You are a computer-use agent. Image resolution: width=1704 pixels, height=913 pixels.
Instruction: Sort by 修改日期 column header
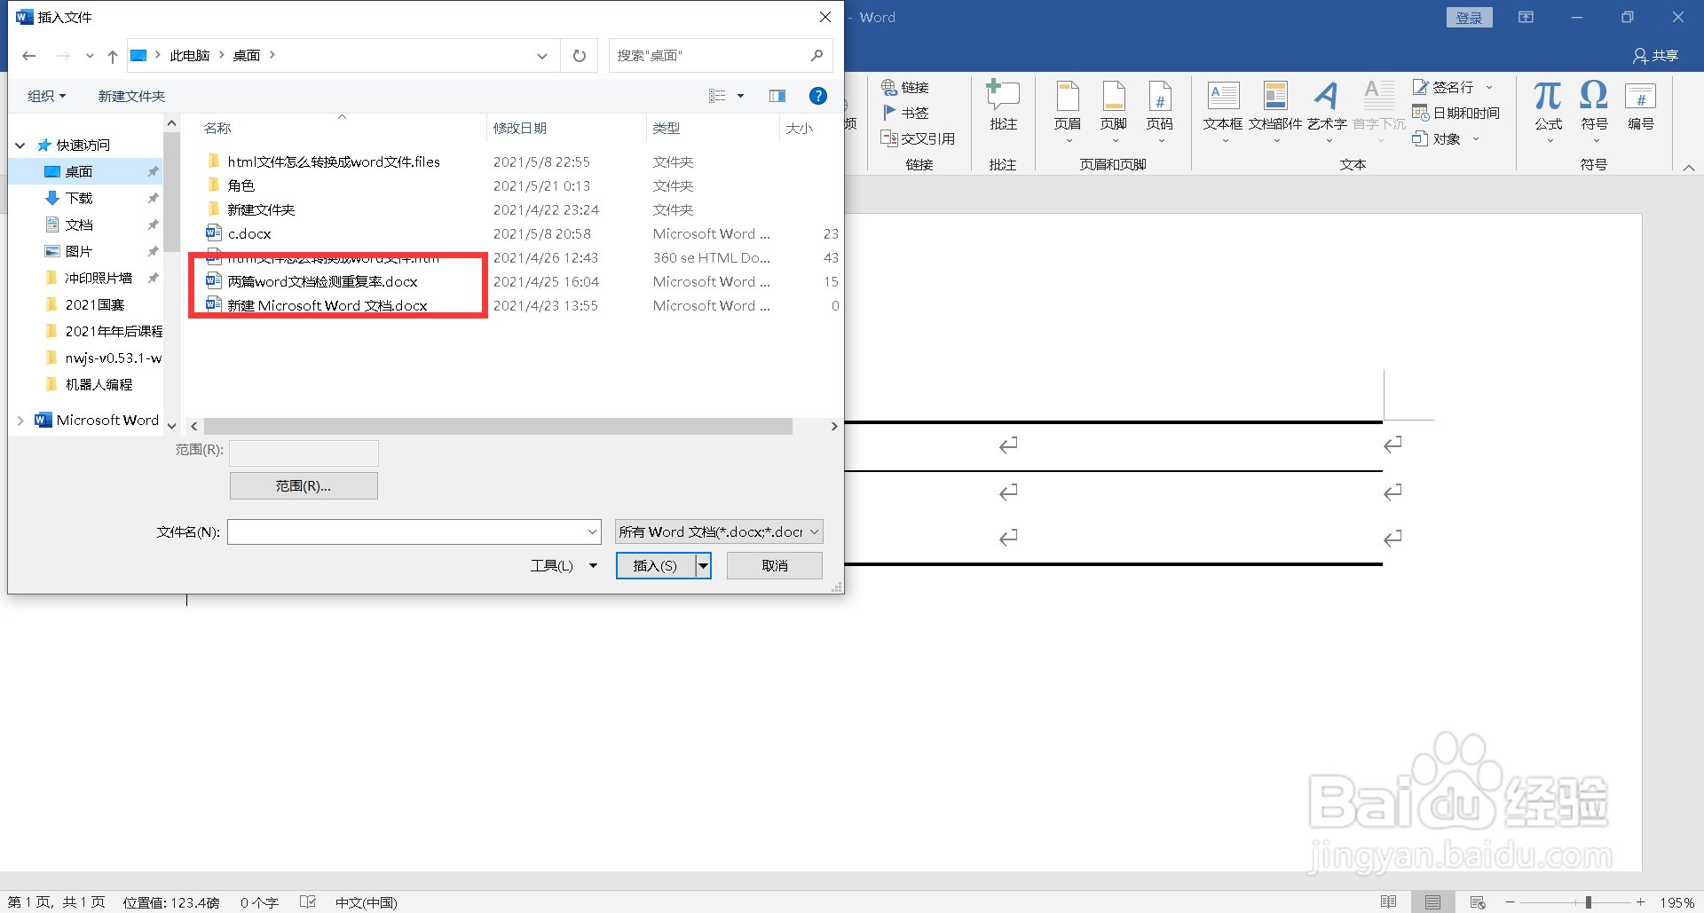tap(520, 128)
